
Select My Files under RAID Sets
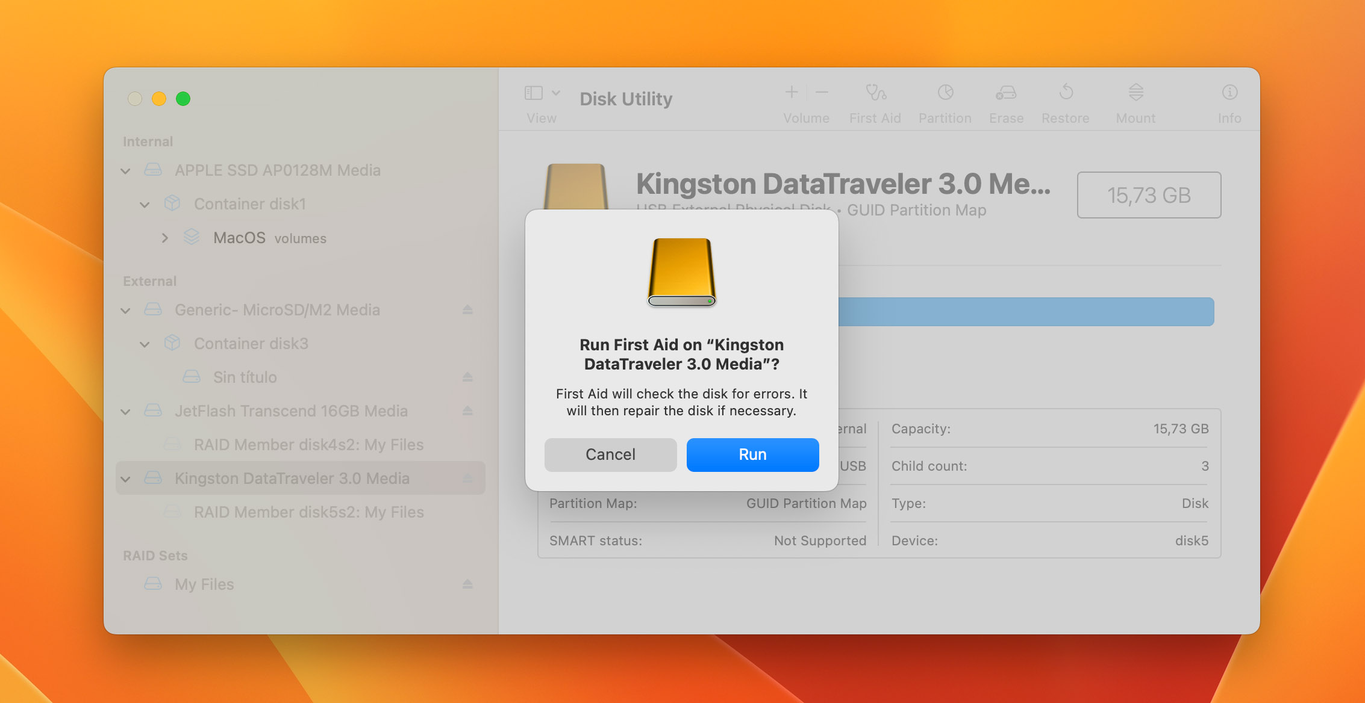301,584
